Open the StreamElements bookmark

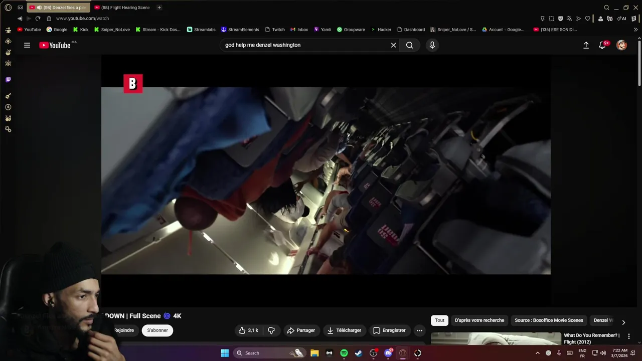[x=240, y=30]
